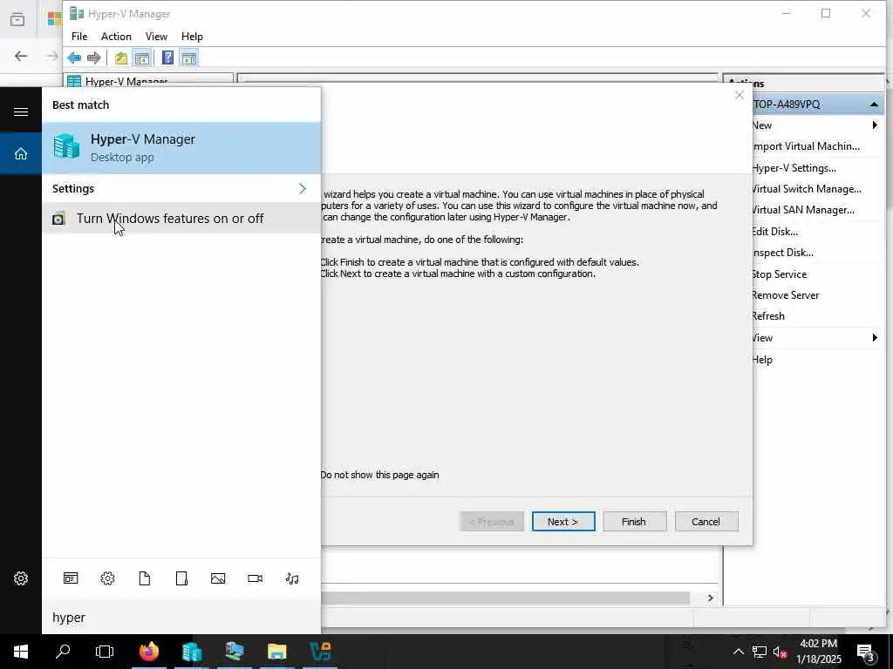Click the network status tray icon

[x=760, y=652]
